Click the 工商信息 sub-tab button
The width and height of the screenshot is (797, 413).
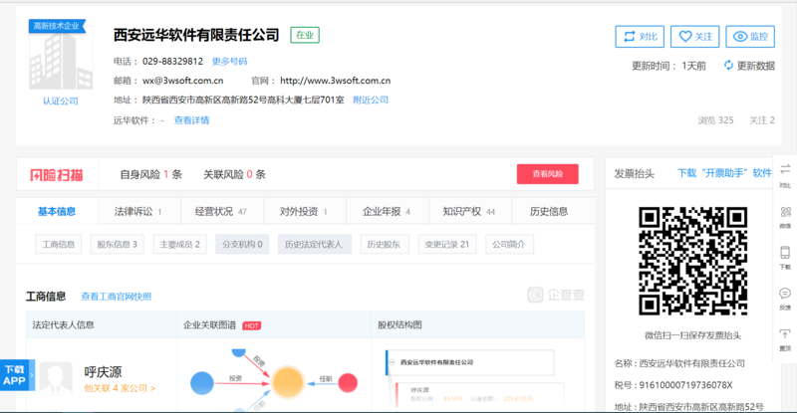(x=59, y=245)
